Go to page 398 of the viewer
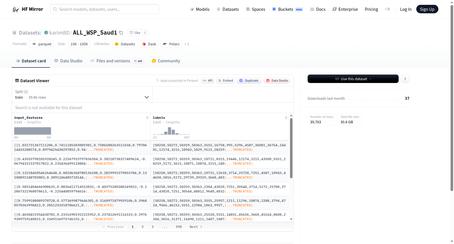Screen dimensions: 454x244 tap(179, 227)
